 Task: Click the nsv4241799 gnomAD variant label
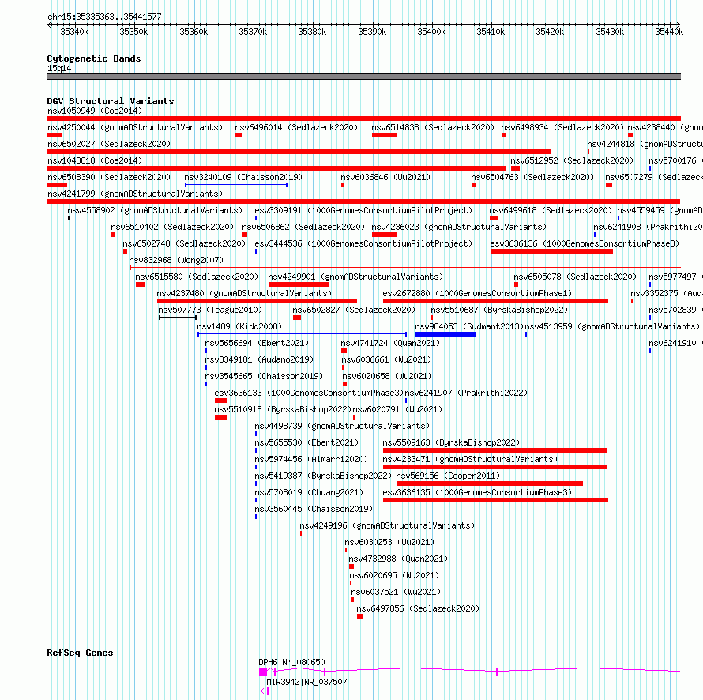coord(135,194)
